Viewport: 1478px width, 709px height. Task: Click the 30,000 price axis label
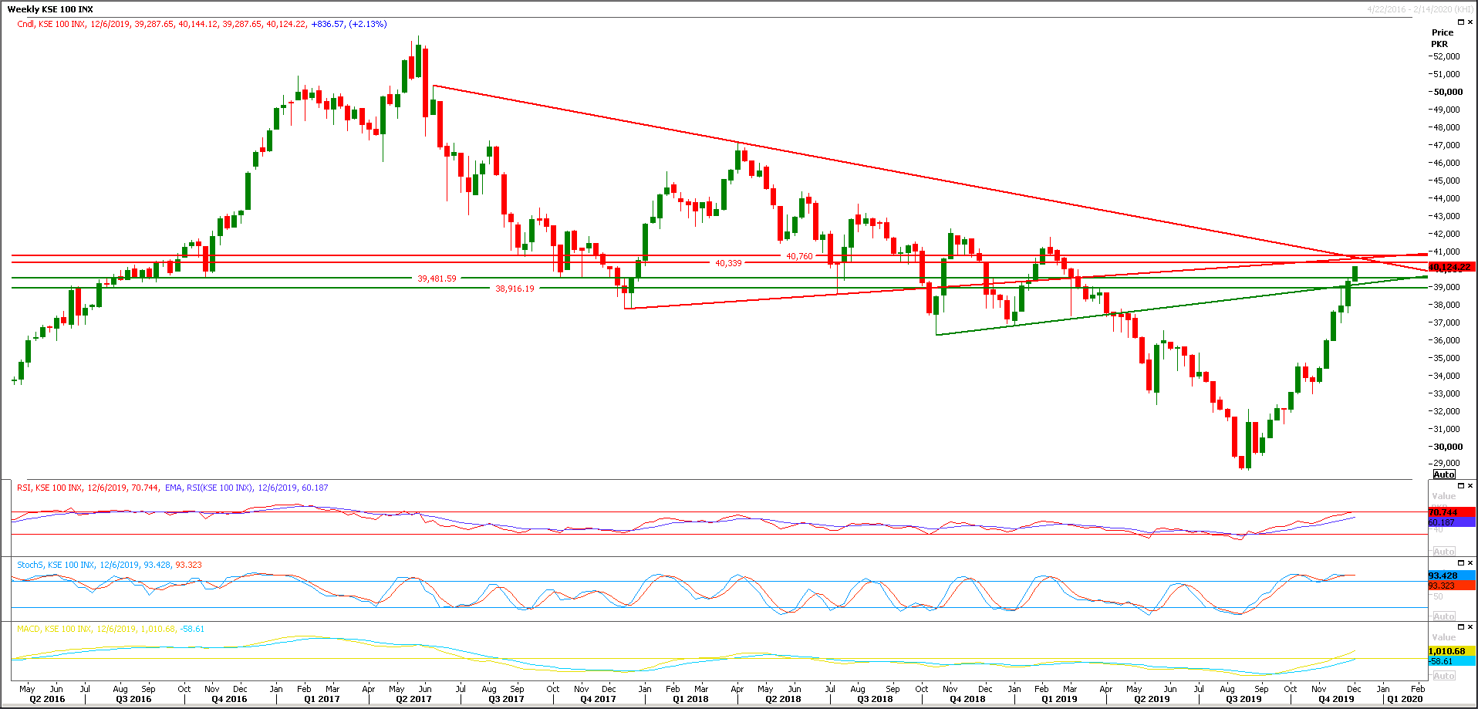pyautogui.click(x=1447, y=447)
